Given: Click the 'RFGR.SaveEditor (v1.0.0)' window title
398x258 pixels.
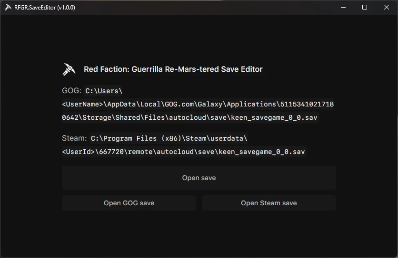Looking at the screenshot, I should coord(45,8).
